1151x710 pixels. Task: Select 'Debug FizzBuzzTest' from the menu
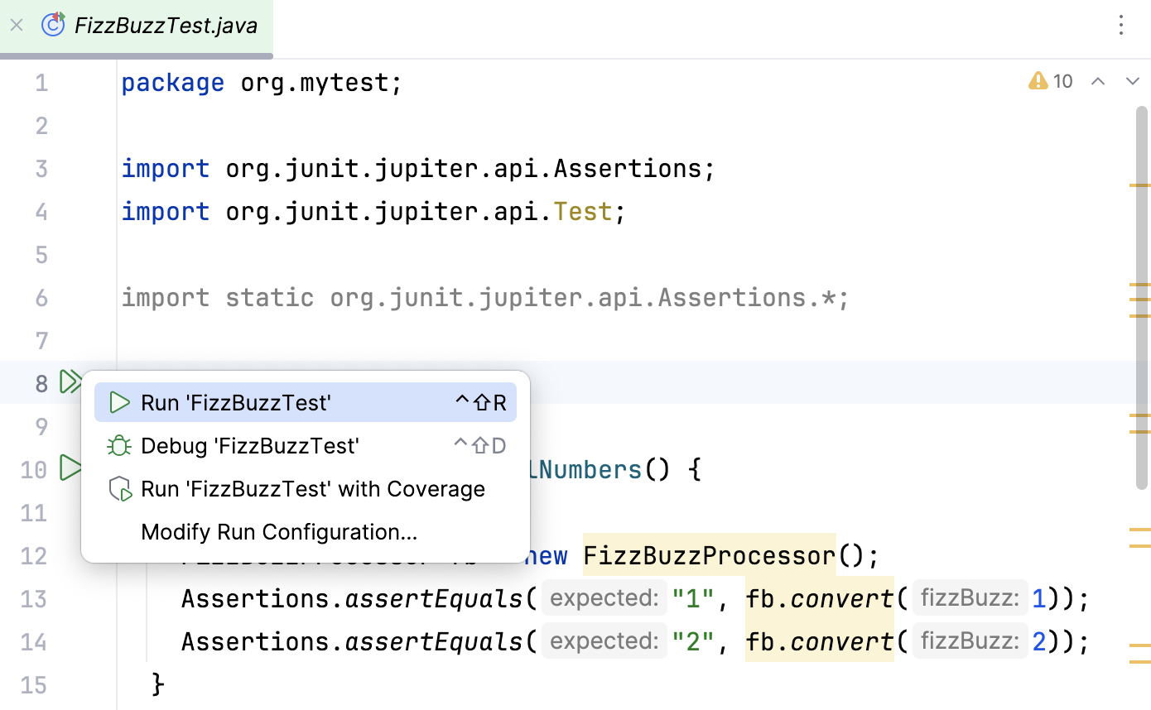coord(248,445)
